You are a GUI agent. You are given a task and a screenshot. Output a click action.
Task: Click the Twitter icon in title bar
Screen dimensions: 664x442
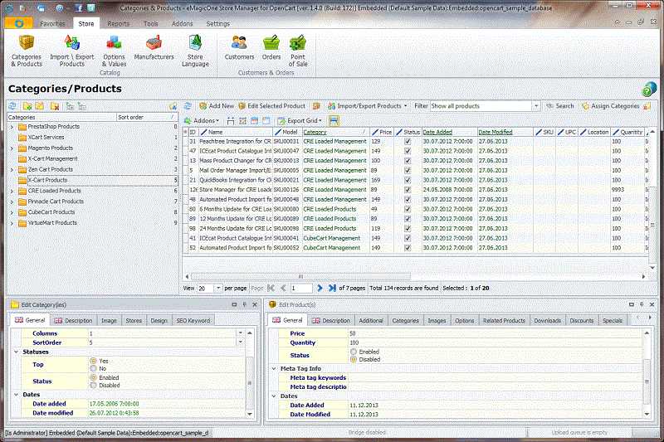pos(91,7)
